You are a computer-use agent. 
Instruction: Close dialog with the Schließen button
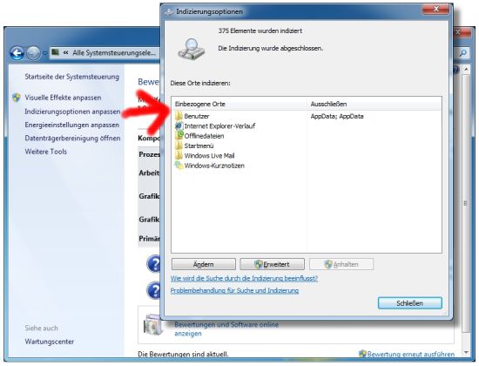point(409,303)
